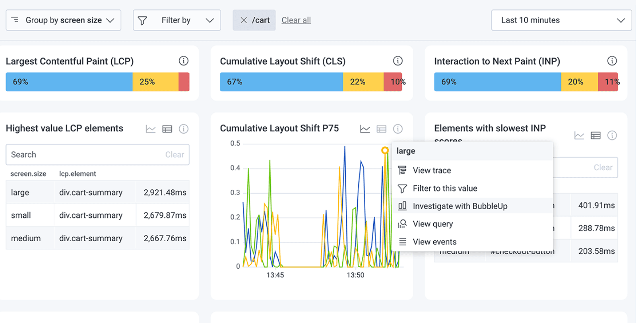
Task: Open info icon for Cumulative Layout Shift (CLS)
Action: (x=397, y=61)
